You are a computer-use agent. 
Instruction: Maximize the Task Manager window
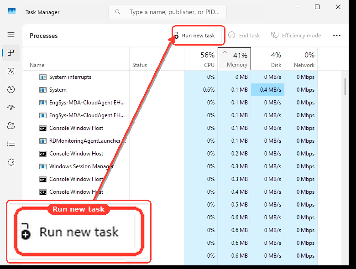click(x=317, y=7)
